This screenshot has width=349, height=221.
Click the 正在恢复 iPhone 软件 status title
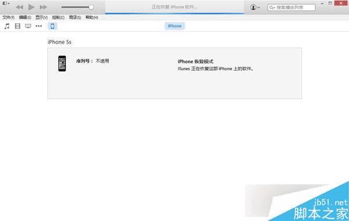point(174,7)
